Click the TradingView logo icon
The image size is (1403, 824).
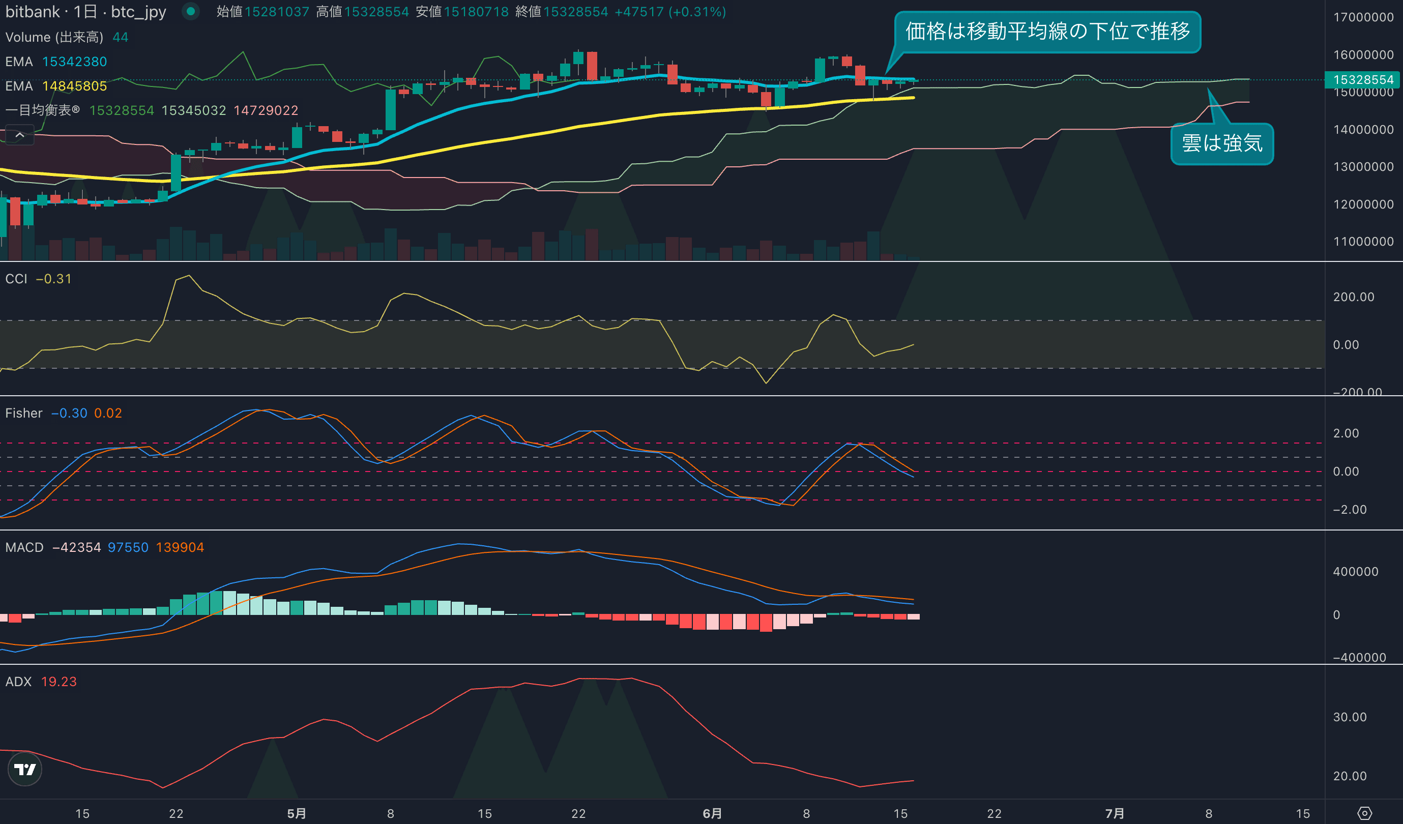coord(25,770)
